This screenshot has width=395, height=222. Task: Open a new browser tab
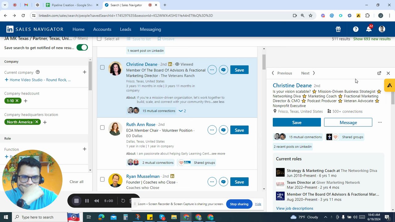165,5
